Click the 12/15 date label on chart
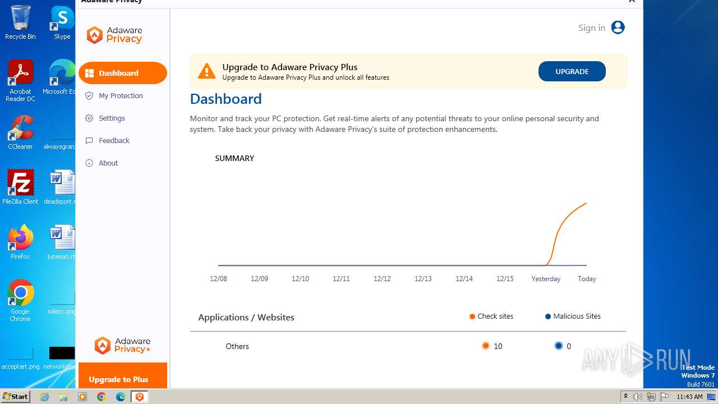Image resolution: width=718 pixels, height=404 pixels. 505,279
